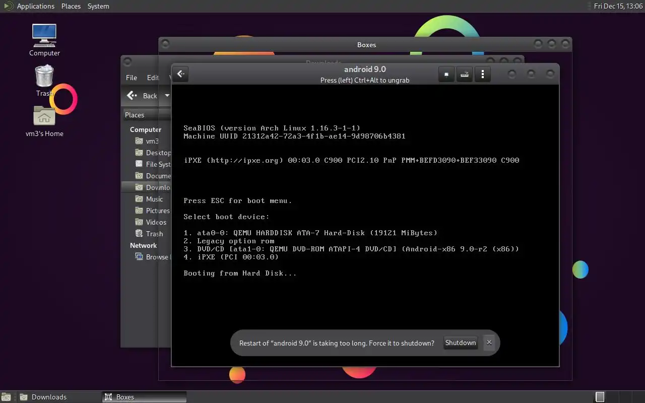Select File System in the sidebar

point(153,164)
